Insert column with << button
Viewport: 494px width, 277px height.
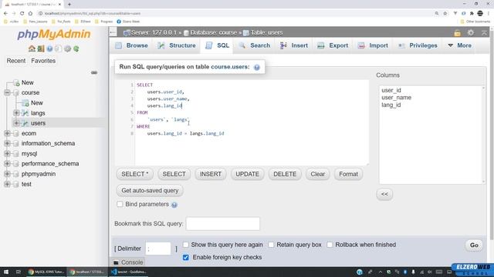click(384, 194)
